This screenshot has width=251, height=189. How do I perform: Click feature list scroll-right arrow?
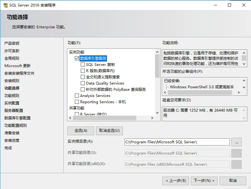(152, 118)
